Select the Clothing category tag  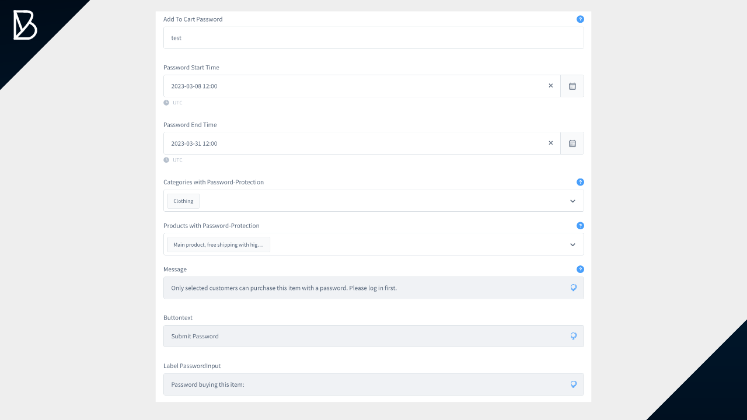[183, 201]
